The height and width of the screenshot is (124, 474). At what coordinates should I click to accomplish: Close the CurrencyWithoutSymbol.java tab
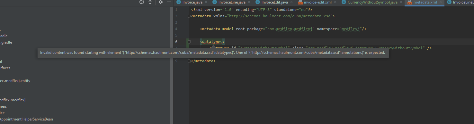(x=401, y=2)
